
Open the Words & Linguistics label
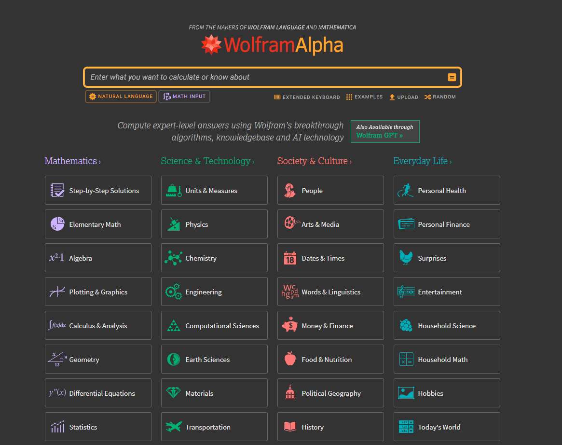pyautogui.click(x=331, y=292)
